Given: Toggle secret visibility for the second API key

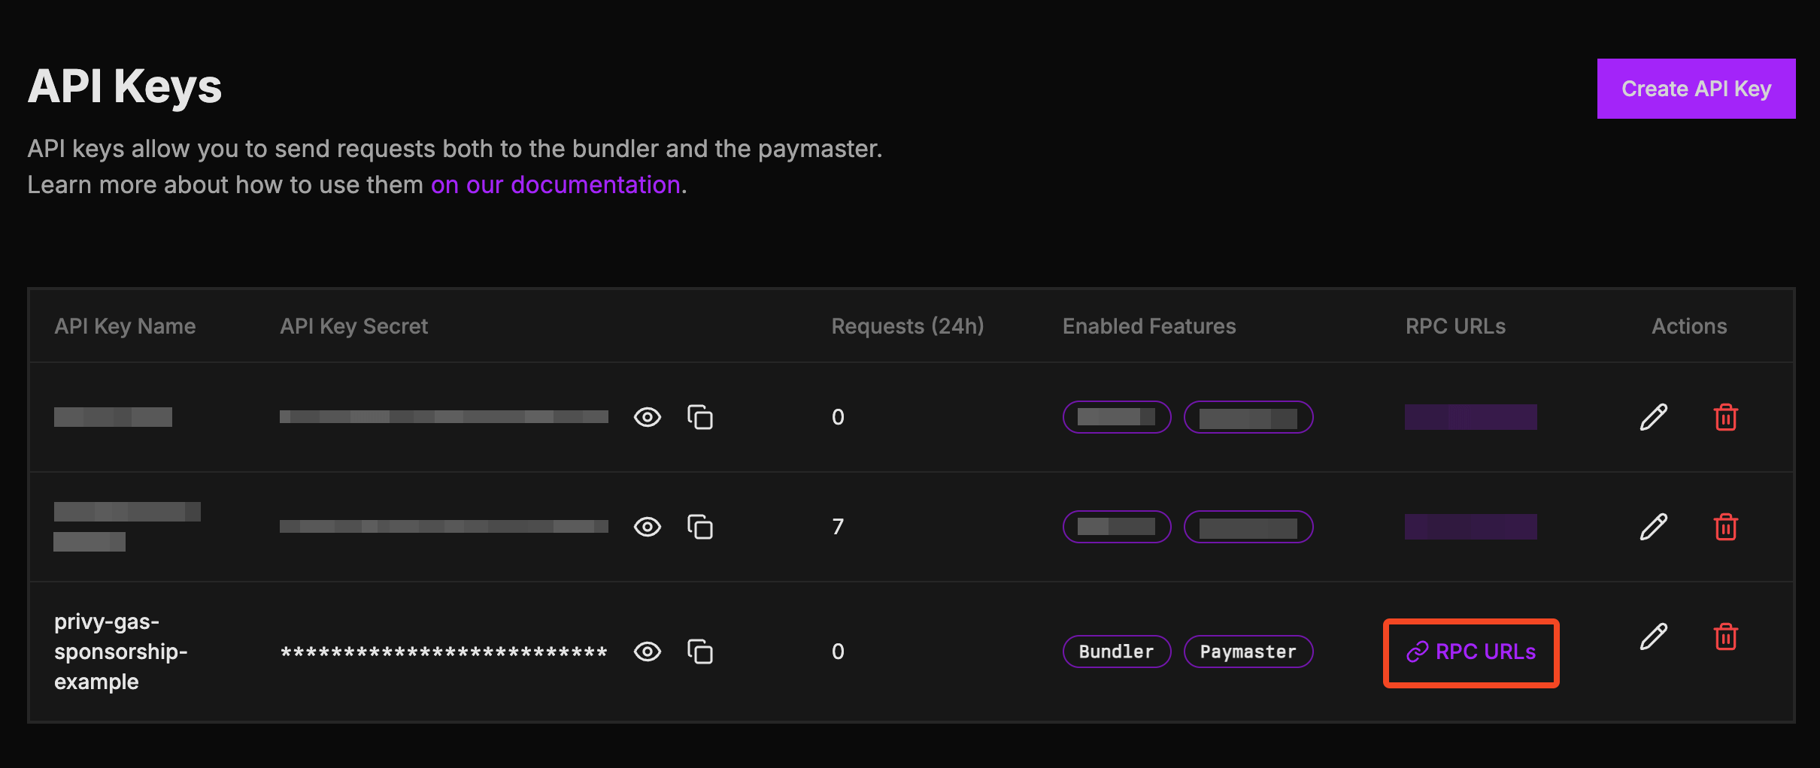Looking at the screenshot, I should (647, 527).
